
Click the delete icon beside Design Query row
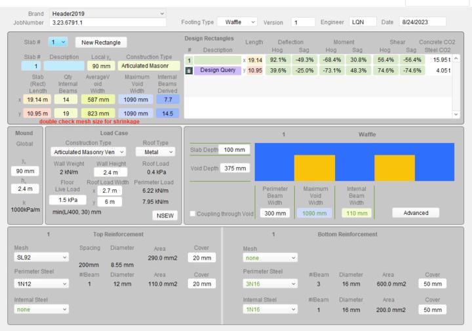(189, 70)
